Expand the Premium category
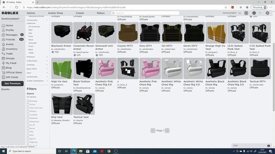Image resolution: width=275 pixels, height=154 pixels. point(47,57)
